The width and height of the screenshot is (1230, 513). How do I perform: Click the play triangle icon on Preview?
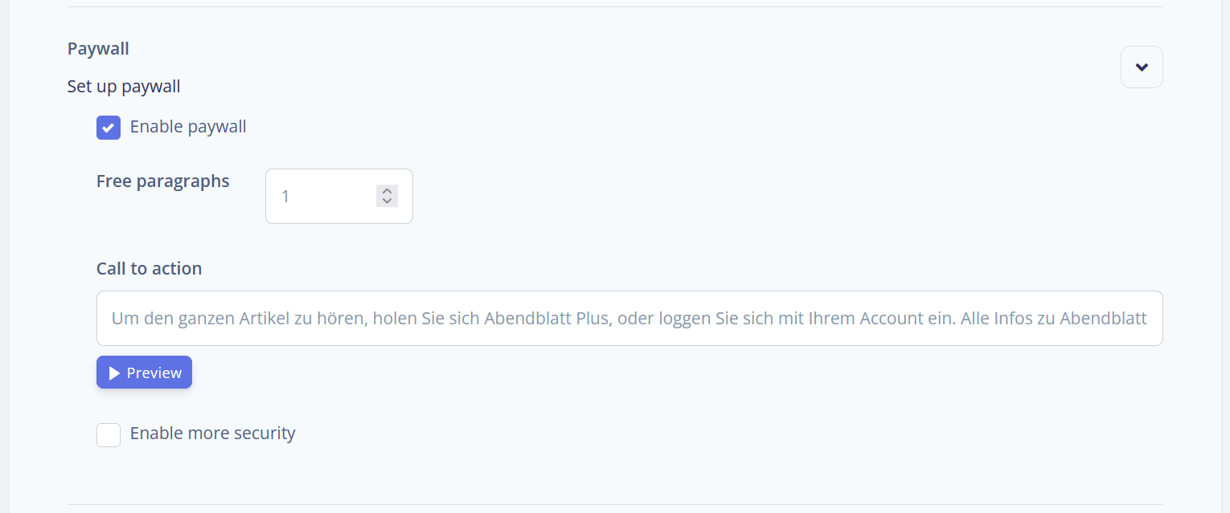[x=114, y=373]
